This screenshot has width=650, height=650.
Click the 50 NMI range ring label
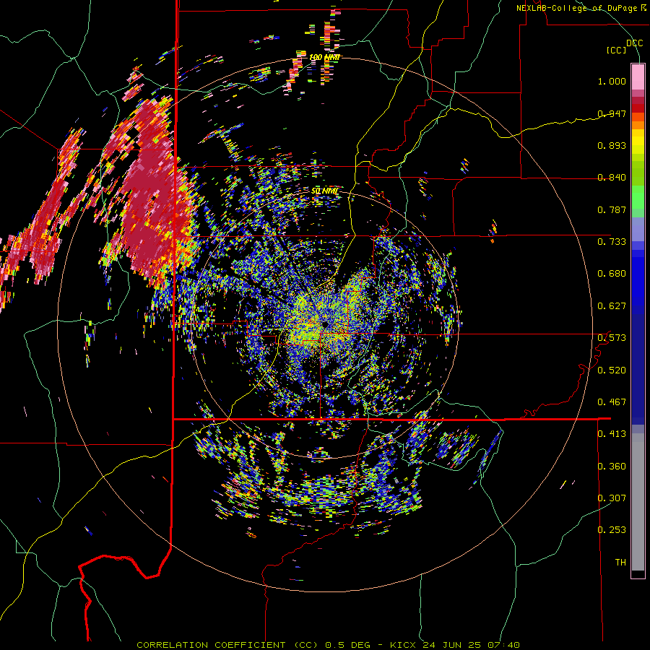pos(324,191)
